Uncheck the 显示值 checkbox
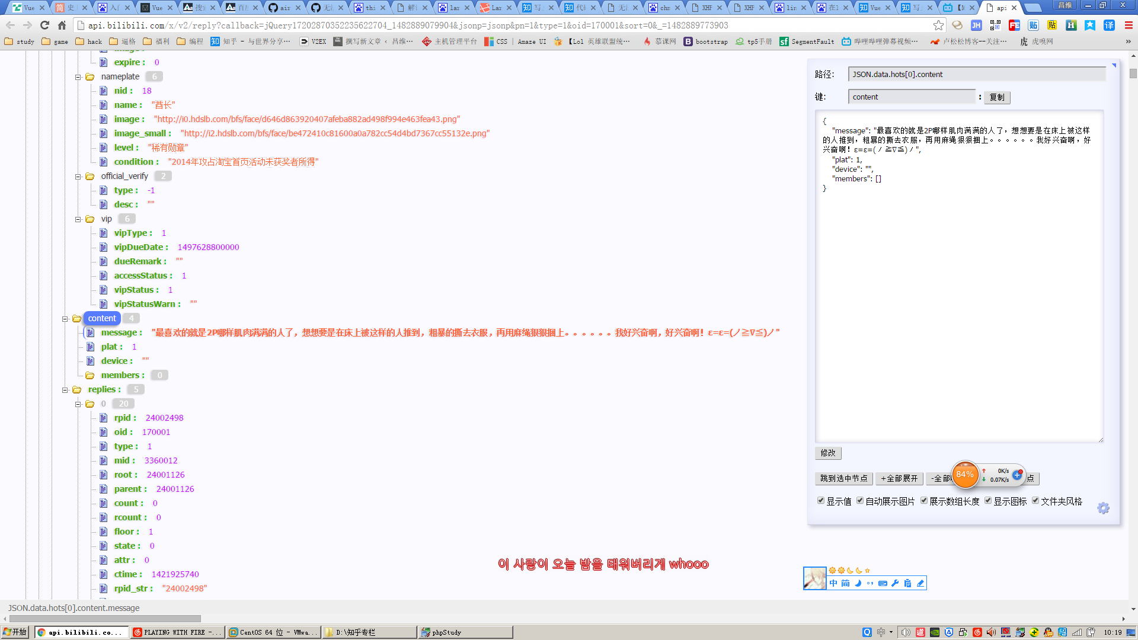 coord(821,501)
